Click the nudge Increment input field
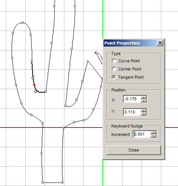The image size is (178, 186). tap(142, 134)
